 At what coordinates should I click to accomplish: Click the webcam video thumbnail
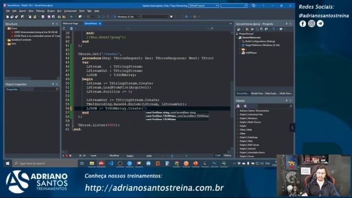pos(313,175)
